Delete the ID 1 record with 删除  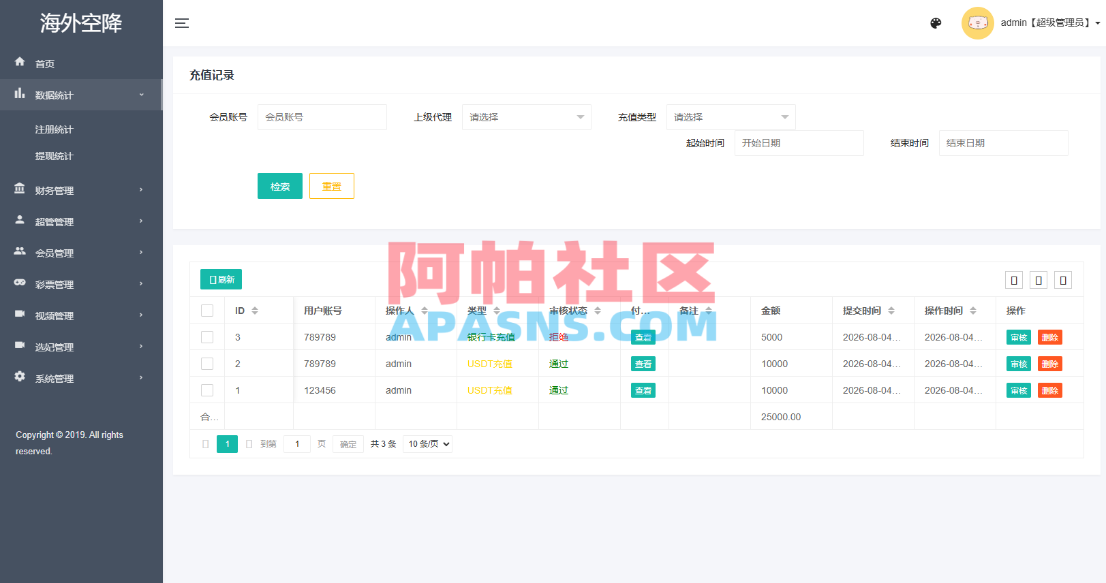pos(1050,390)
